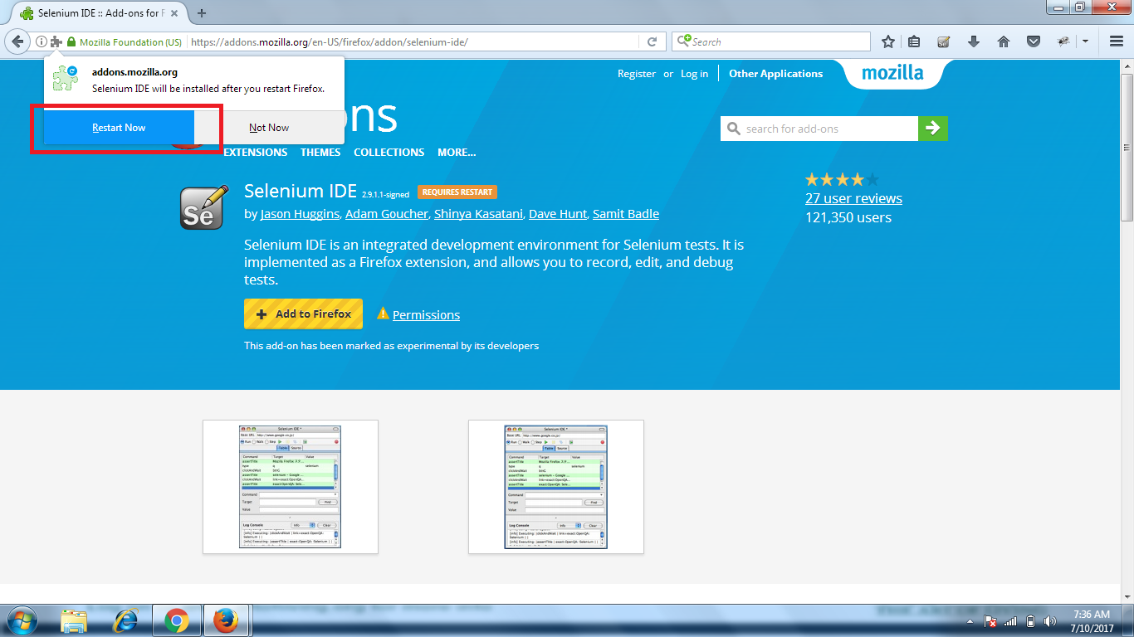Click the green padlock security icon
This screenshot has width=1134, height=637.
coord(71,42)
